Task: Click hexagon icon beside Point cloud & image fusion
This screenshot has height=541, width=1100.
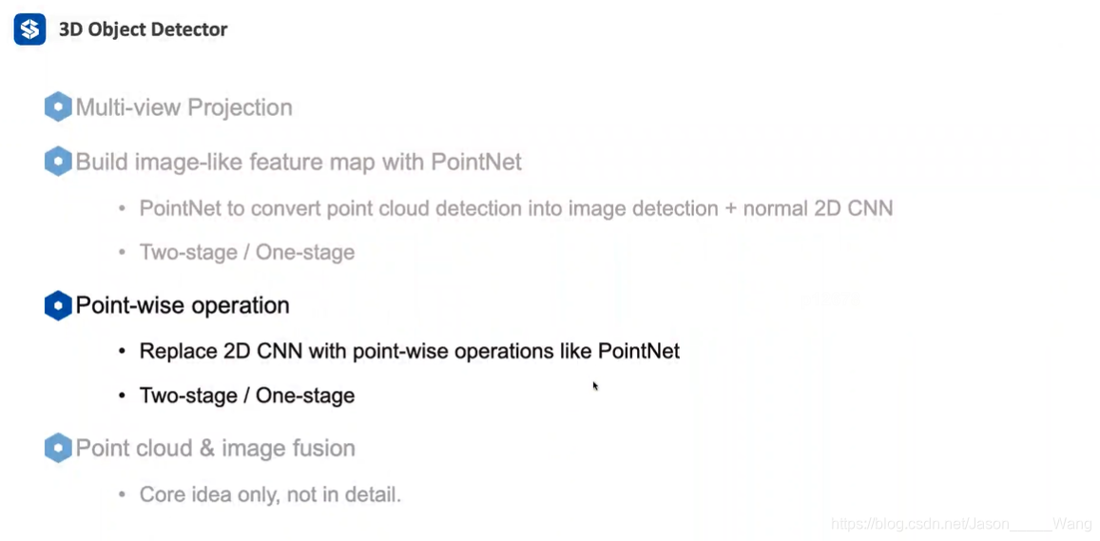Action: (58, 448)
